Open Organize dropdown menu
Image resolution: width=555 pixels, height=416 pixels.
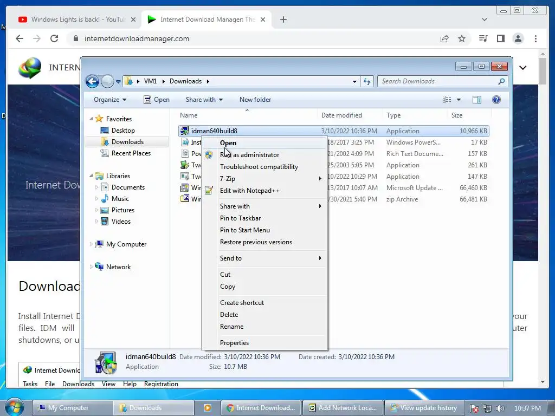click(109, 100)
